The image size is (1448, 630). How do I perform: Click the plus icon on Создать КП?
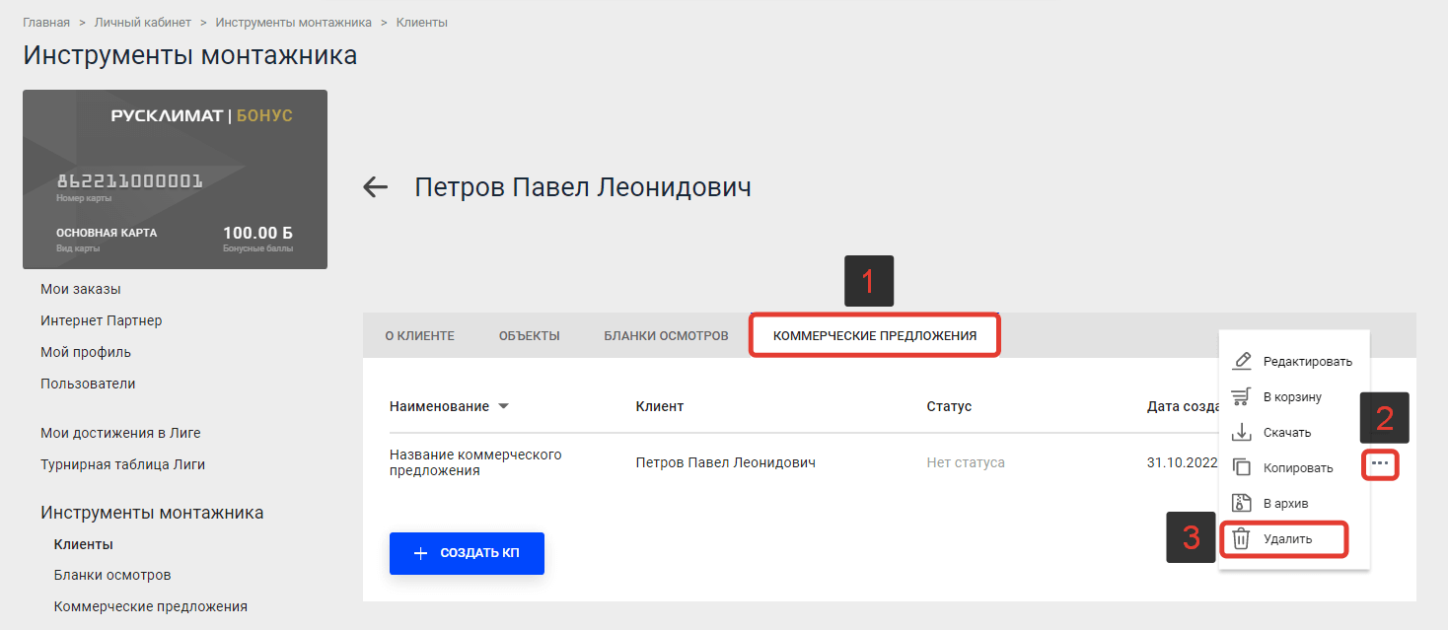420,553
